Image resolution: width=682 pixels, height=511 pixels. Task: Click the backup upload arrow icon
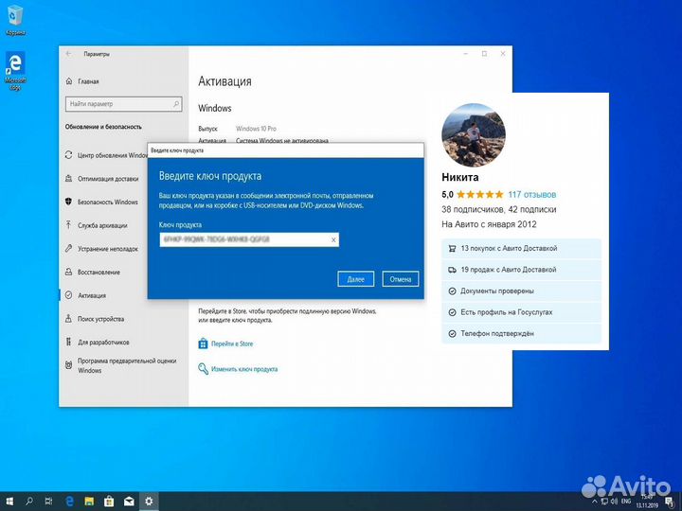(x=69, y=225)
